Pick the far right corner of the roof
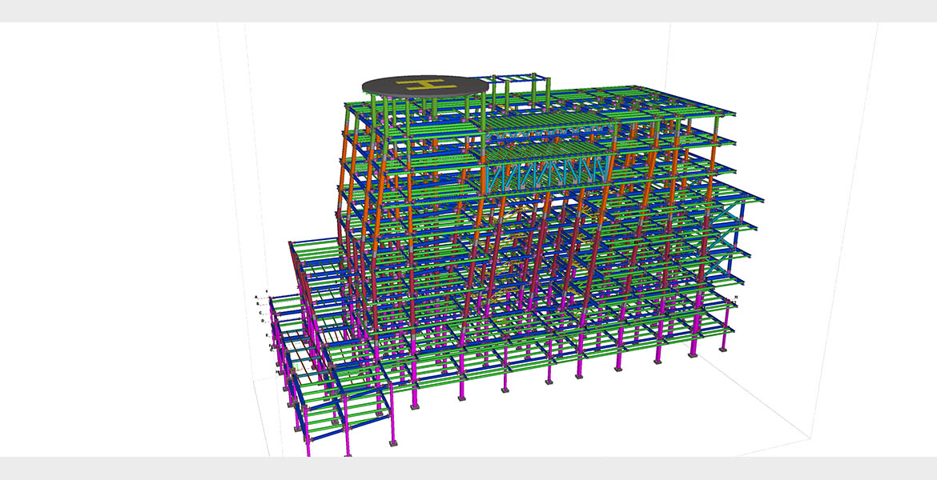 [x=734, y=114]
